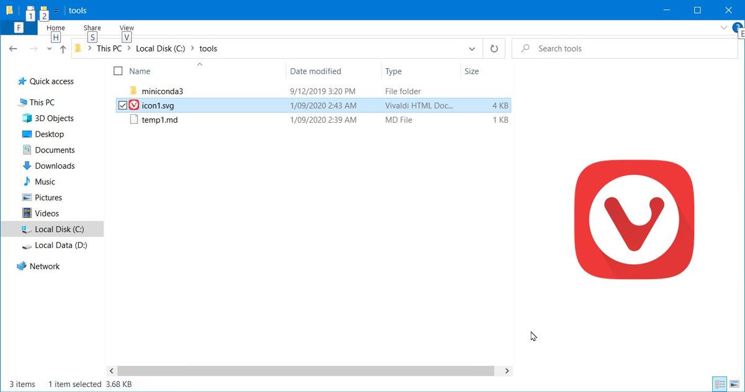Click the Videos film icon
This screenshot has height=392, width=745.
pos(27,213)
